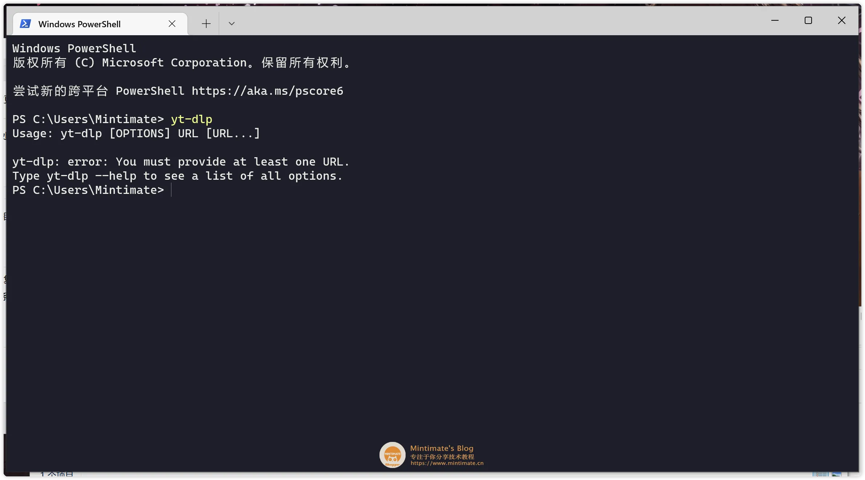Viewport: 865px width, 480px height.
Task: Select the Windows PowerShell tab
Action: pos(100,24)
